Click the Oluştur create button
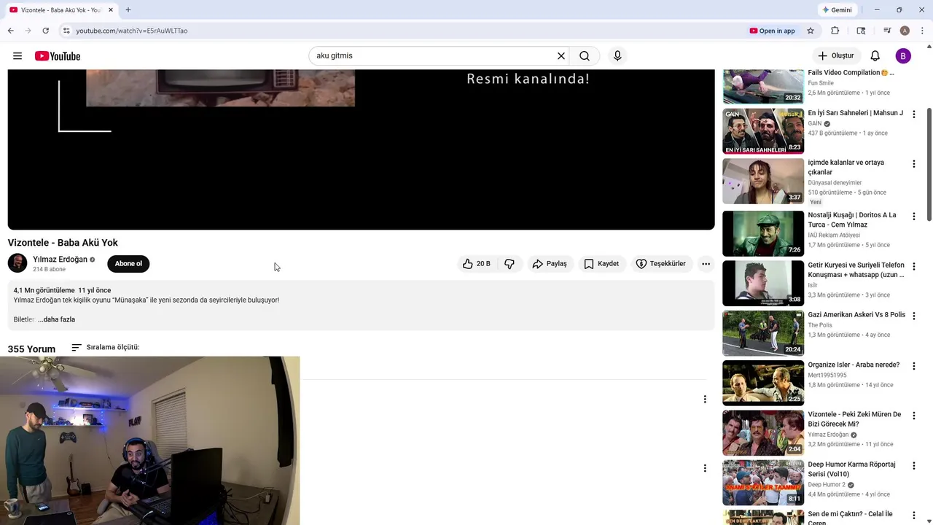Image resolution: width=933 pixels, height=525 pixels. pyautogui.click(x=835, y=56)
